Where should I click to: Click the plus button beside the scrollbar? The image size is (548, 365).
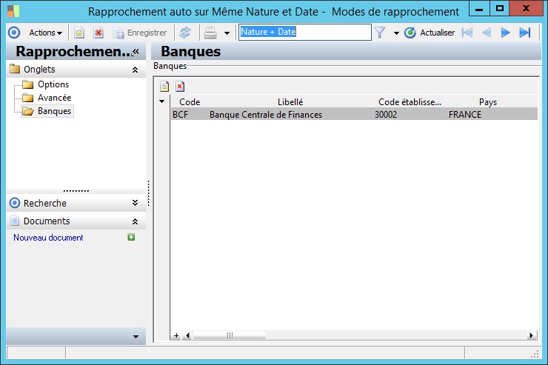[176, 335]
